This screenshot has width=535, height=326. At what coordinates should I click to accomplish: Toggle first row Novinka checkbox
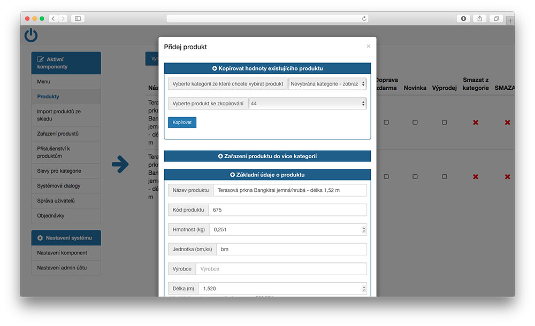(415, 122)
